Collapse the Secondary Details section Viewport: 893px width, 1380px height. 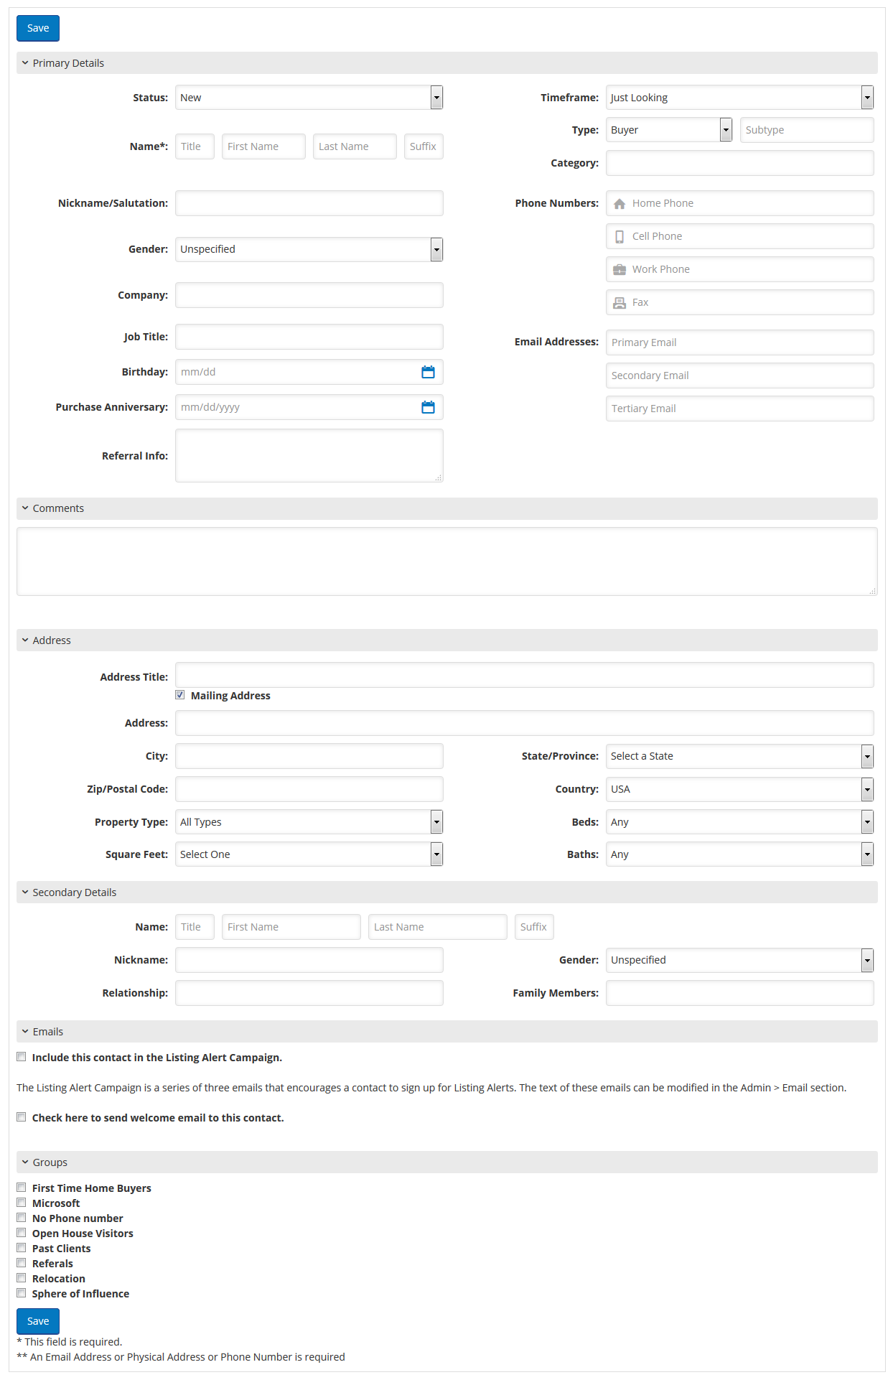pyautogui.click(x=446, y=892)
